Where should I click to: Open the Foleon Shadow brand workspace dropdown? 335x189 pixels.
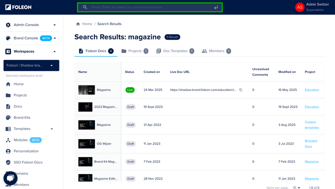[x=31, y=65]
